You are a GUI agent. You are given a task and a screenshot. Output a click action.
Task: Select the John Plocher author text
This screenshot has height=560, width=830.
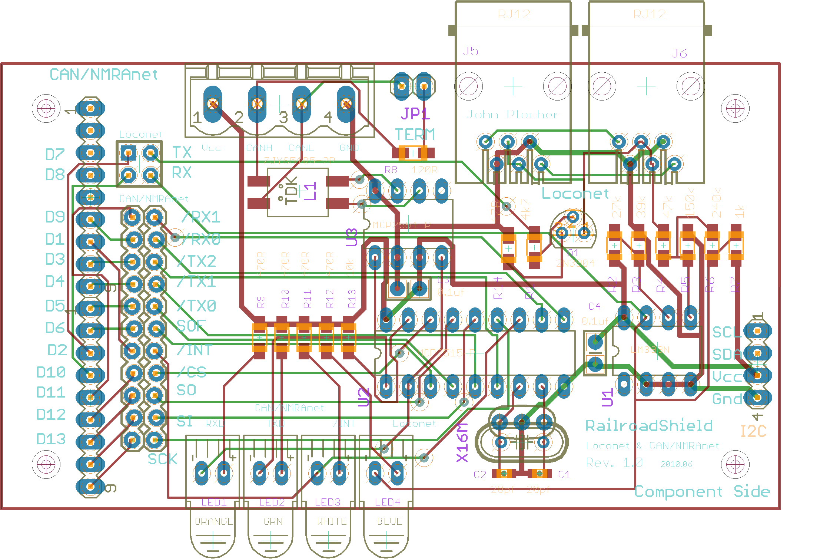tap(513, 114)
